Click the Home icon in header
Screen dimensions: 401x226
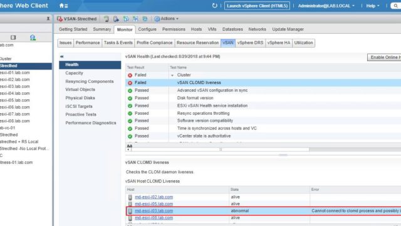pos(61,6)
